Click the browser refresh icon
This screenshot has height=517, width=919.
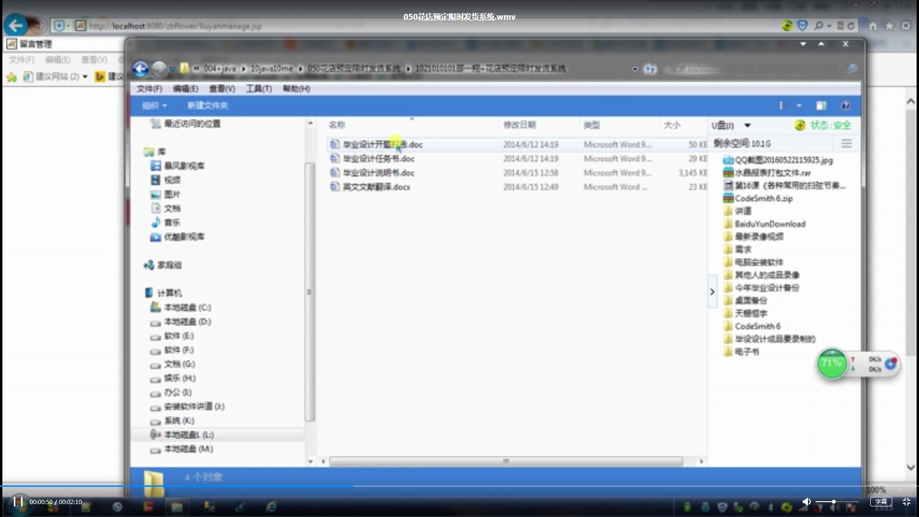pyautogui.click(x=851, y=26)
